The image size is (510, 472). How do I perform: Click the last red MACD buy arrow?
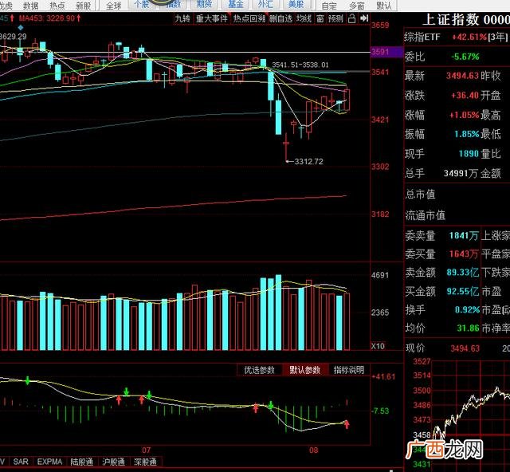point(347,424)
